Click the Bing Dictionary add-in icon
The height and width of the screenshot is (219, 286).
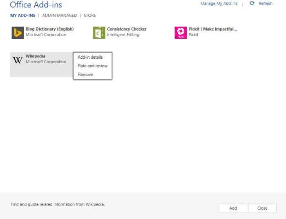(x=18, y=33)
